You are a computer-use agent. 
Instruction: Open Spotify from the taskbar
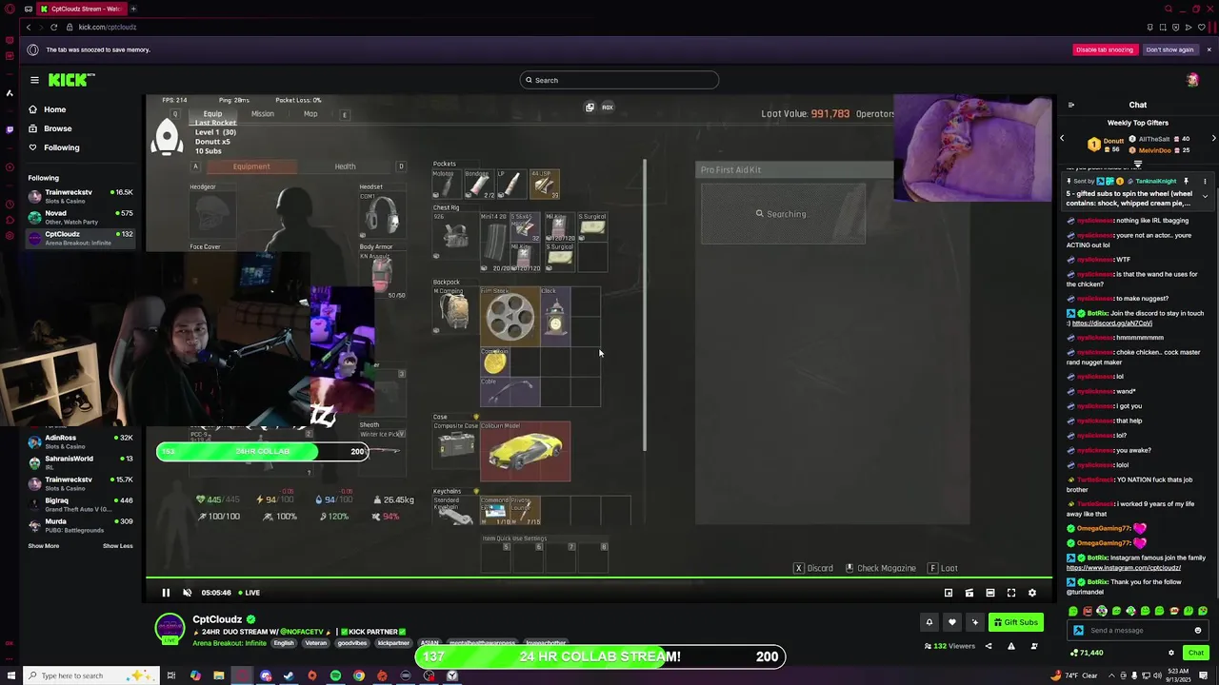pyautogui.click(x=335, y=675)
